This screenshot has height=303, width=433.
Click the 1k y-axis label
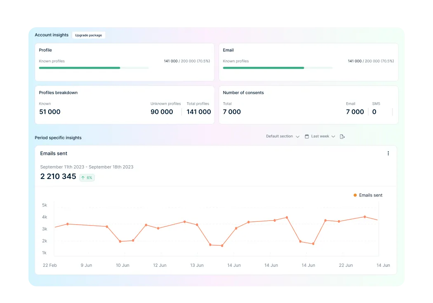tap(44, 253)
